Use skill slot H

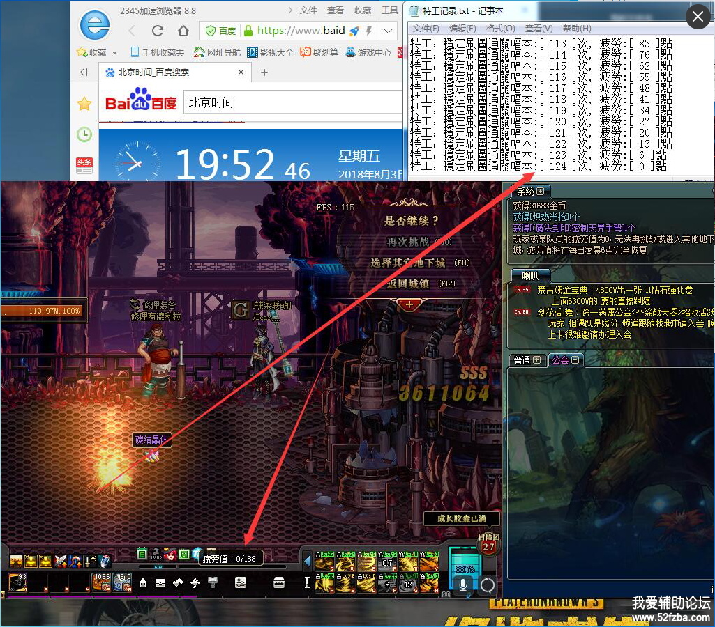pos(430,583)
